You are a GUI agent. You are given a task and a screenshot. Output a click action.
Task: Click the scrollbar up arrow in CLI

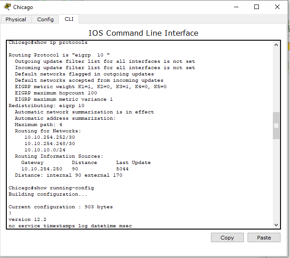click(276, 45)
